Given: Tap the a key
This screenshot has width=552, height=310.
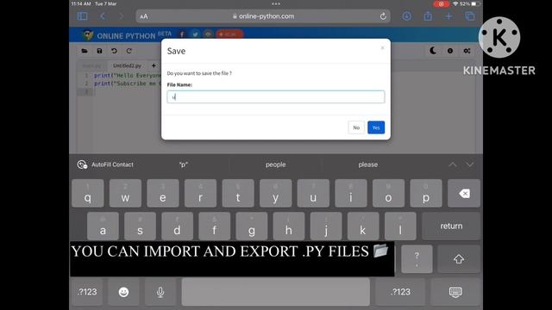Looking at the screenshot, I should click(103, 226).
